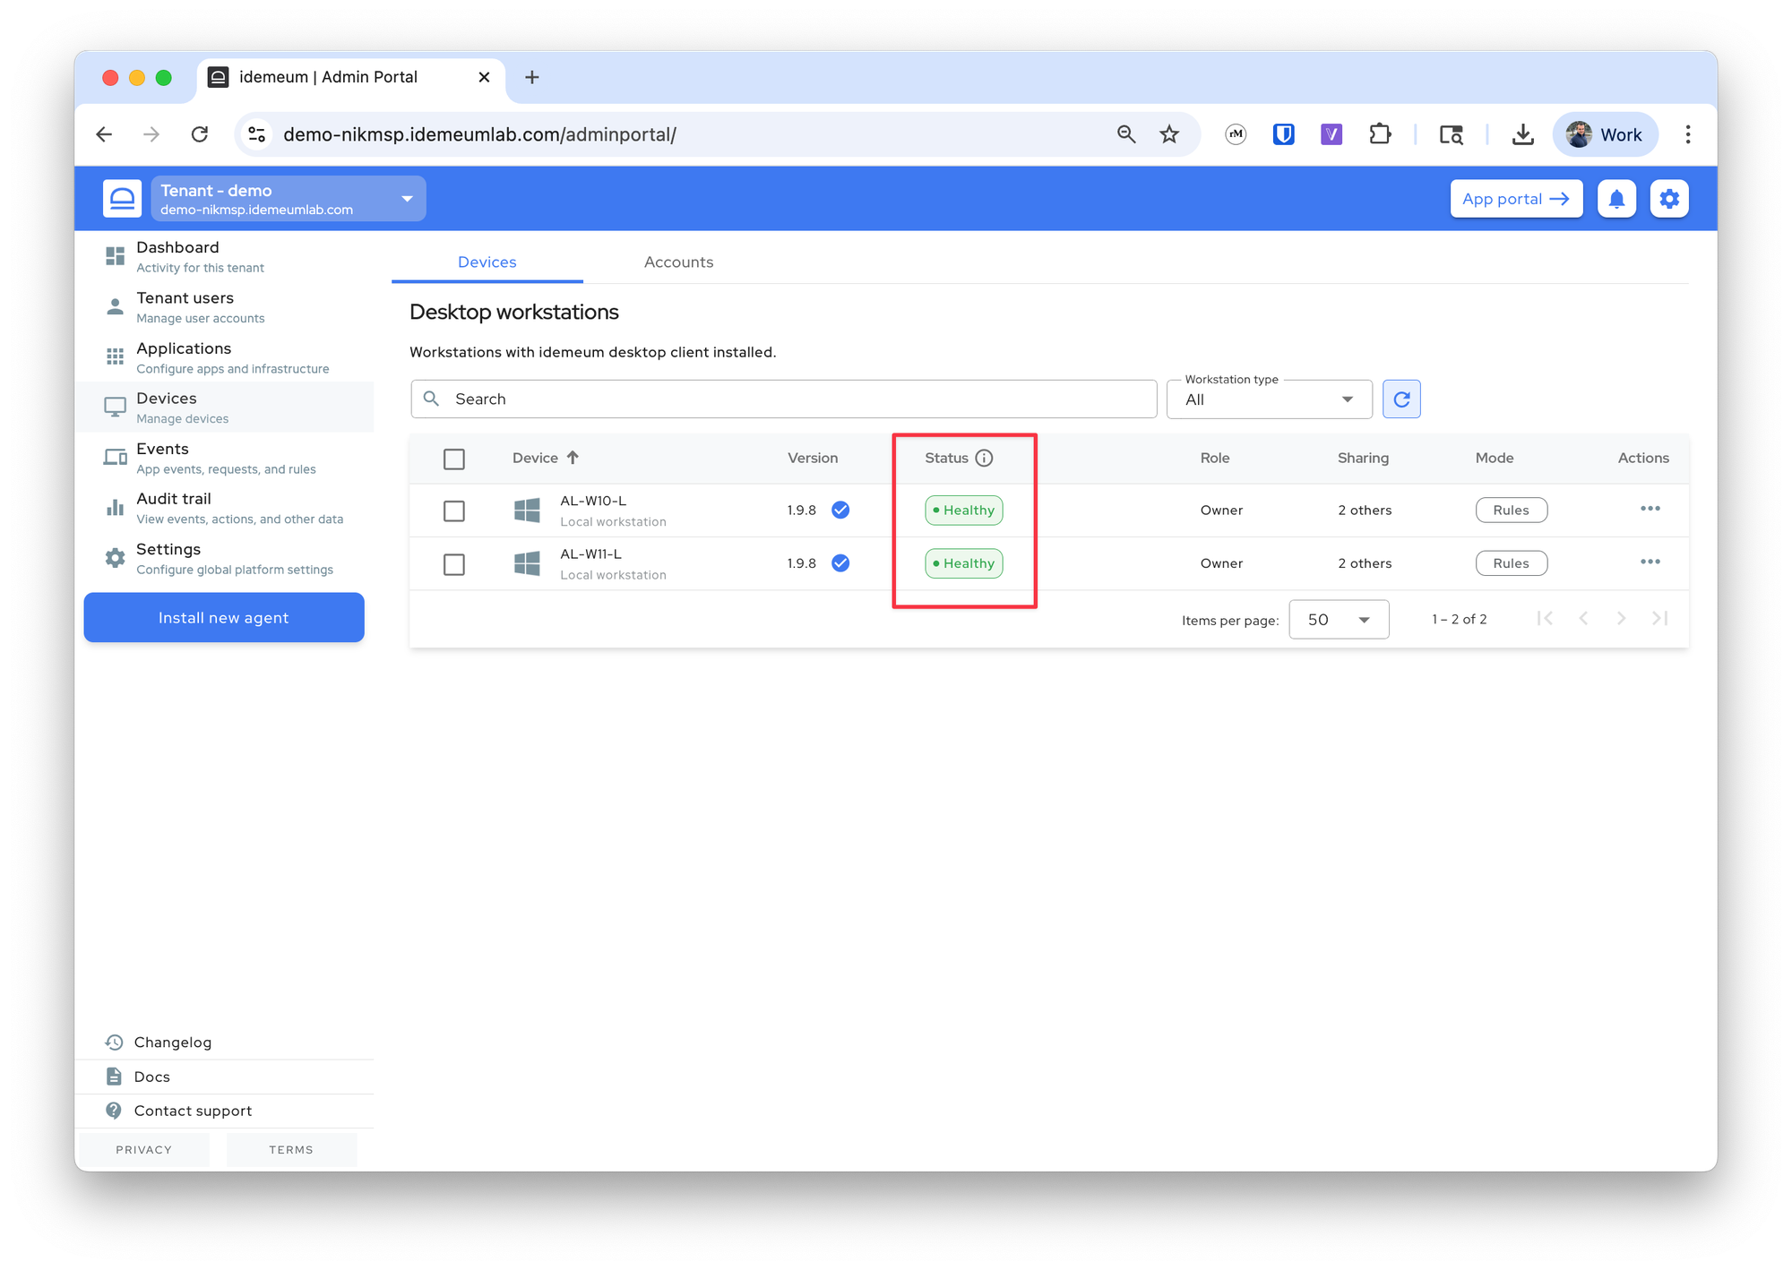1792x1270 pixels.
Task: Click the AL-W10-L device name
Action: click(x=593, y=501)
